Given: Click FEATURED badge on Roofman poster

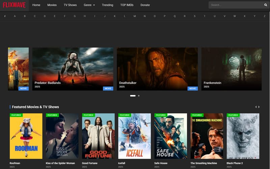Looking at the screenshot, I should (x=16, y=115).
